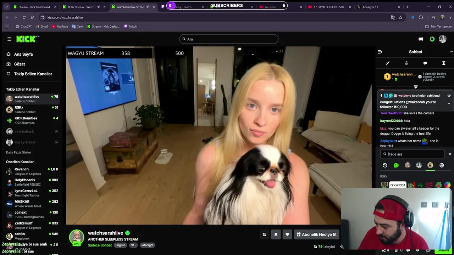Click the trash can icon in chat

point(406,63)
